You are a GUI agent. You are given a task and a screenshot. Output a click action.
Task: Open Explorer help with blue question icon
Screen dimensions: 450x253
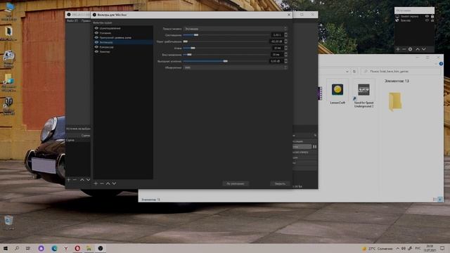point(441,64)
